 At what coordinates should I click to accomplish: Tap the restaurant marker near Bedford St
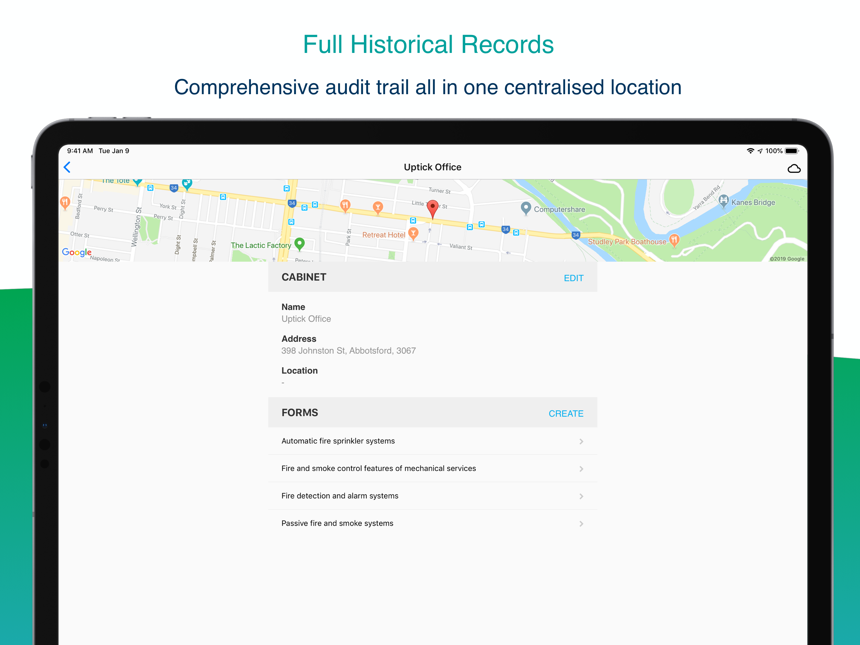pos(65,203)
